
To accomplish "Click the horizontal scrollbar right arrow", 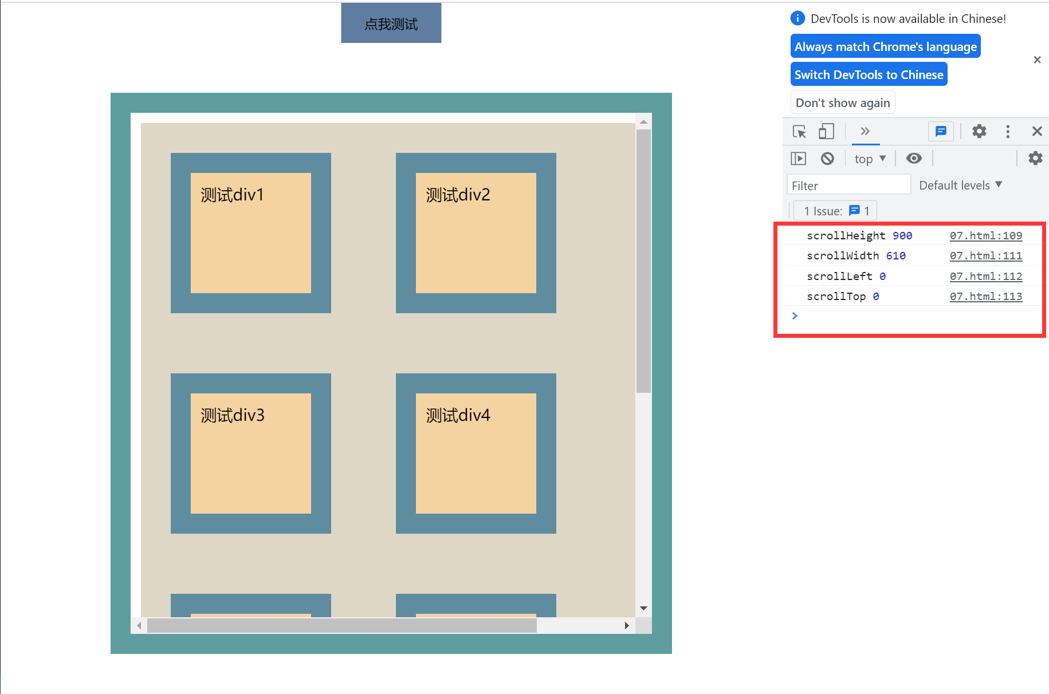I will (x=627, y=625).
